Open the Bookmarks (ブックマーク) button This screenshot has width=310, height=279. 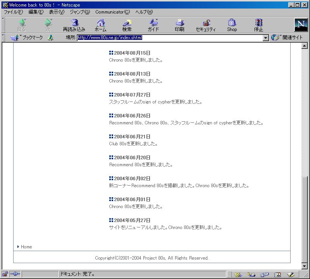pos(26,38)
